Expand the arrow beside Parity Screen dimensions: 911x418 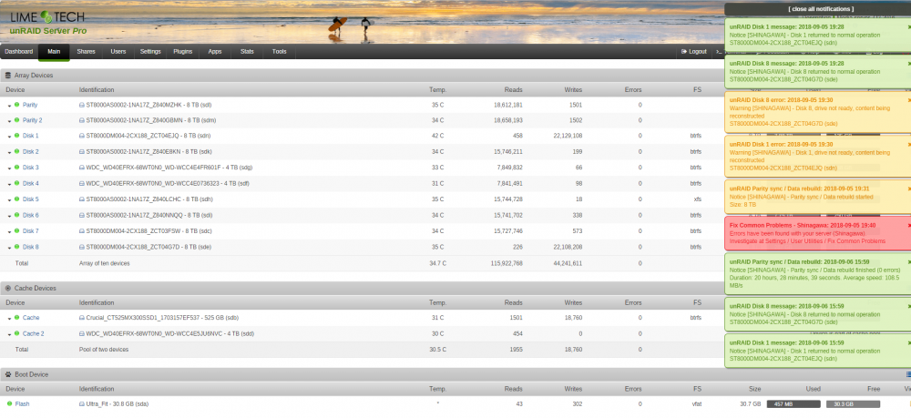10,106
